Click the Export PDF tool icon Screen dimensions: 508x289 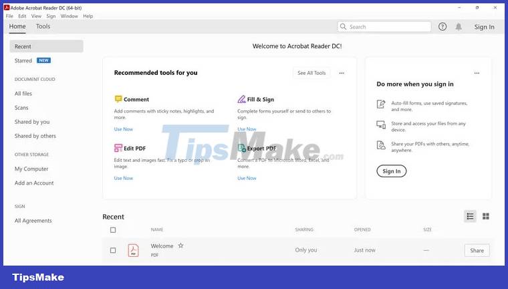[x=242, y=148]
